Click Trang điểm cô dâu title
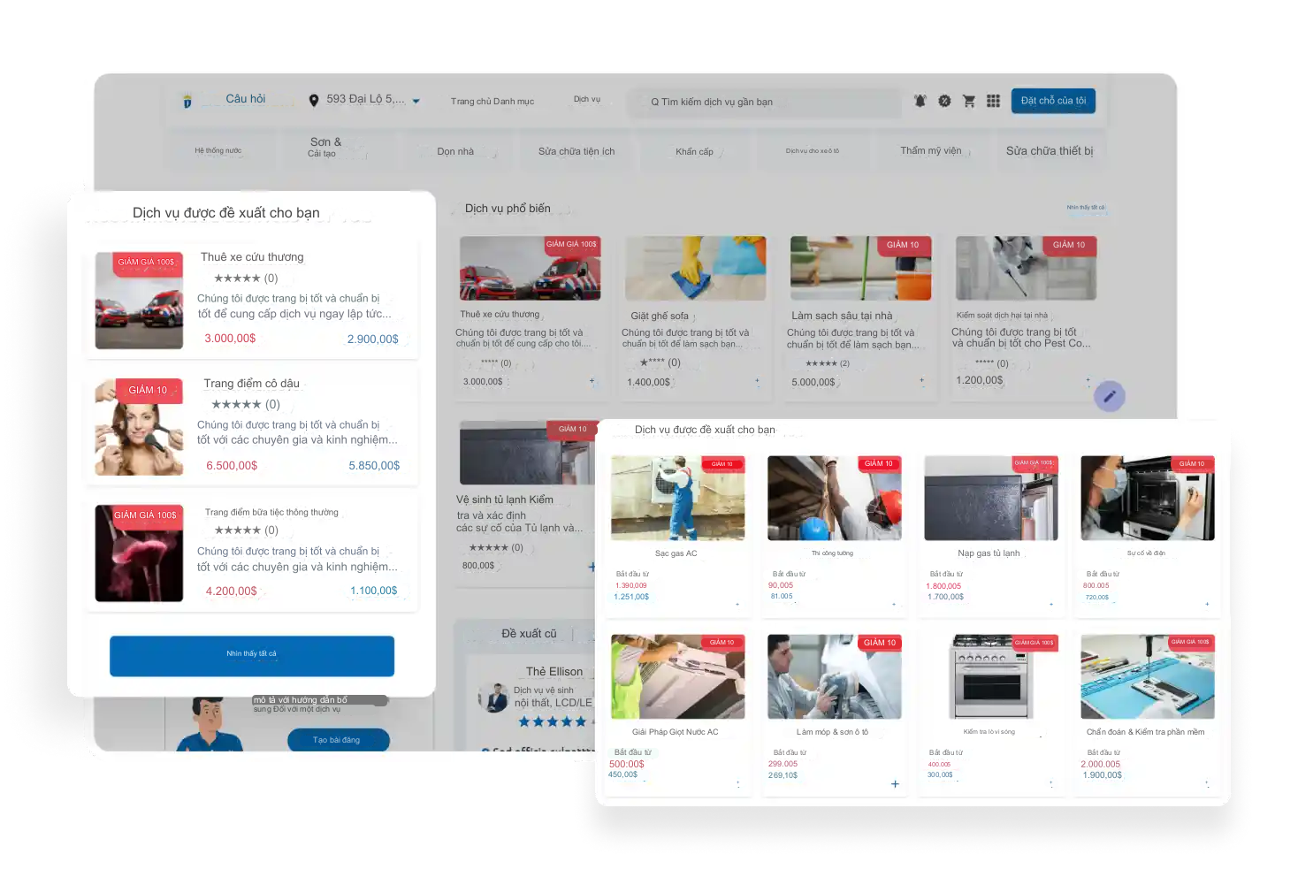Image resolution: width=1298 pixels, height=877 pixels. [251, 384]
